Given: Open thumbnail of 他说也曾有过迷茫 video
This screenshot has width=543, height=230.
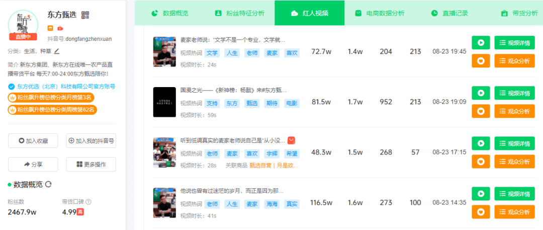Looking at the screenshot, I should (164, 203).
